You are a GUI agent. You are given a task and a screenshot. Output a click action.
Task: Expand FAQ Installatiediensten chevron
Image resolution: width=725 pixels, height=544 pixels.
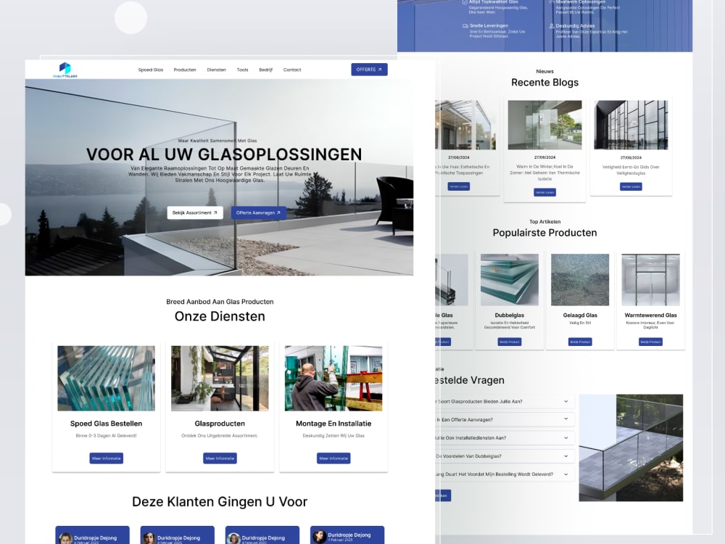566,437
